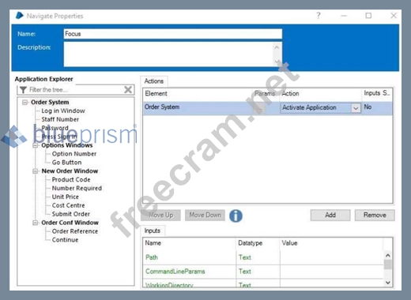Select Product Code element
Viewport: 411px width, 300px height.
[x=71, y=179]
